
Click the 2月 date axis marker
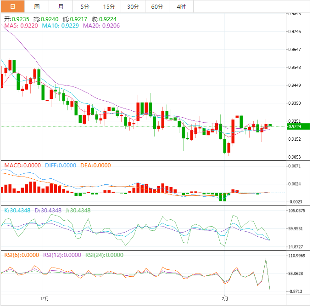[x=224, y=298]
